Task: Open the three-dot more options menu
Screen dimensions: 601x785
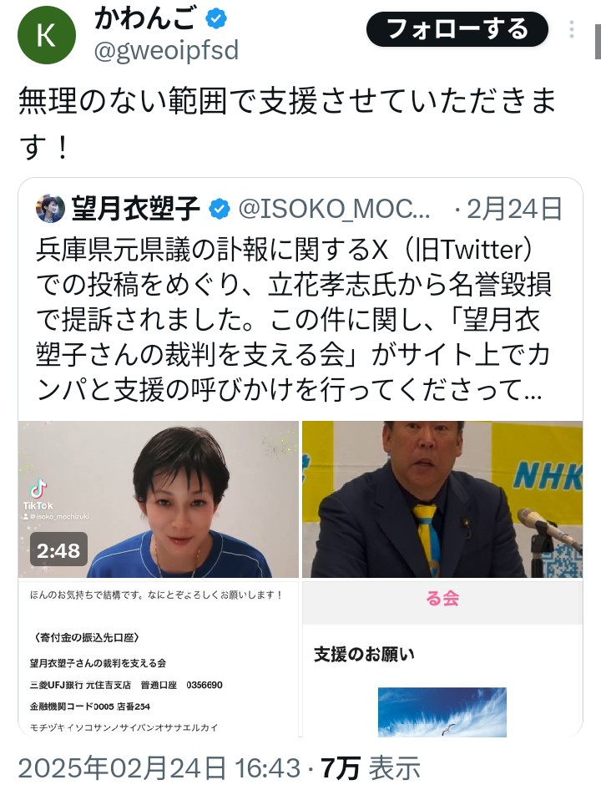Action: (x=572, y=29)
